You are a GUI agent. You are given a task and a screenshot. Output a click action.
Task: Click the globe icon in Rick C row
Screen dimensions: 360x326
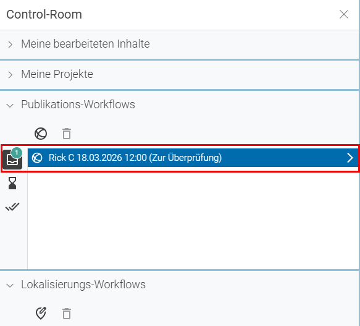point(37,158)
